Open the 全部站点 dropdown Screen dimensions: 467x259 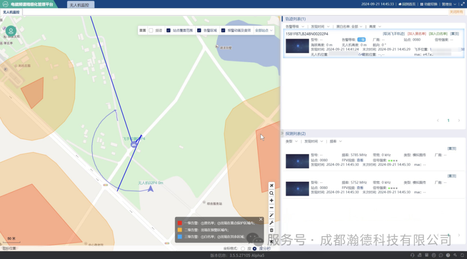264,30
